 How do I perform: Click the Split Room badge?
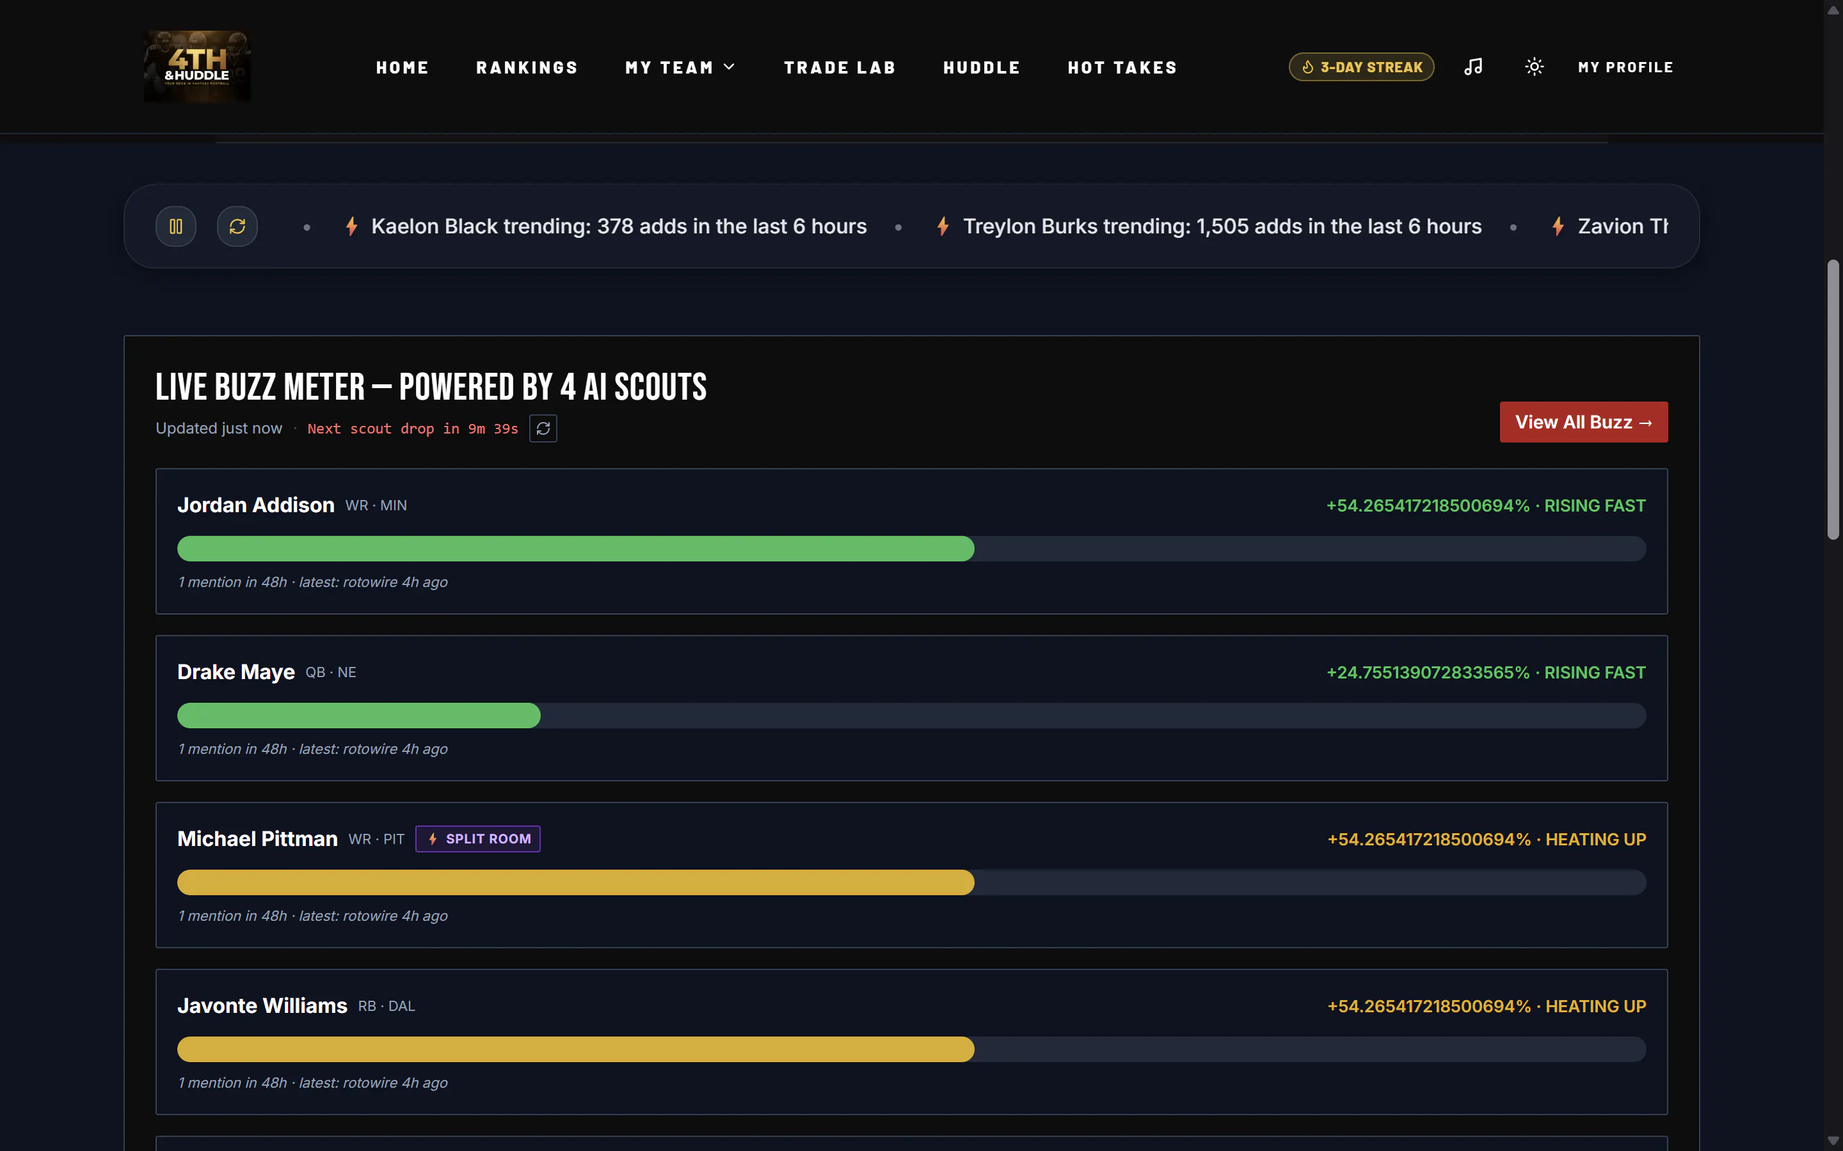477,839
